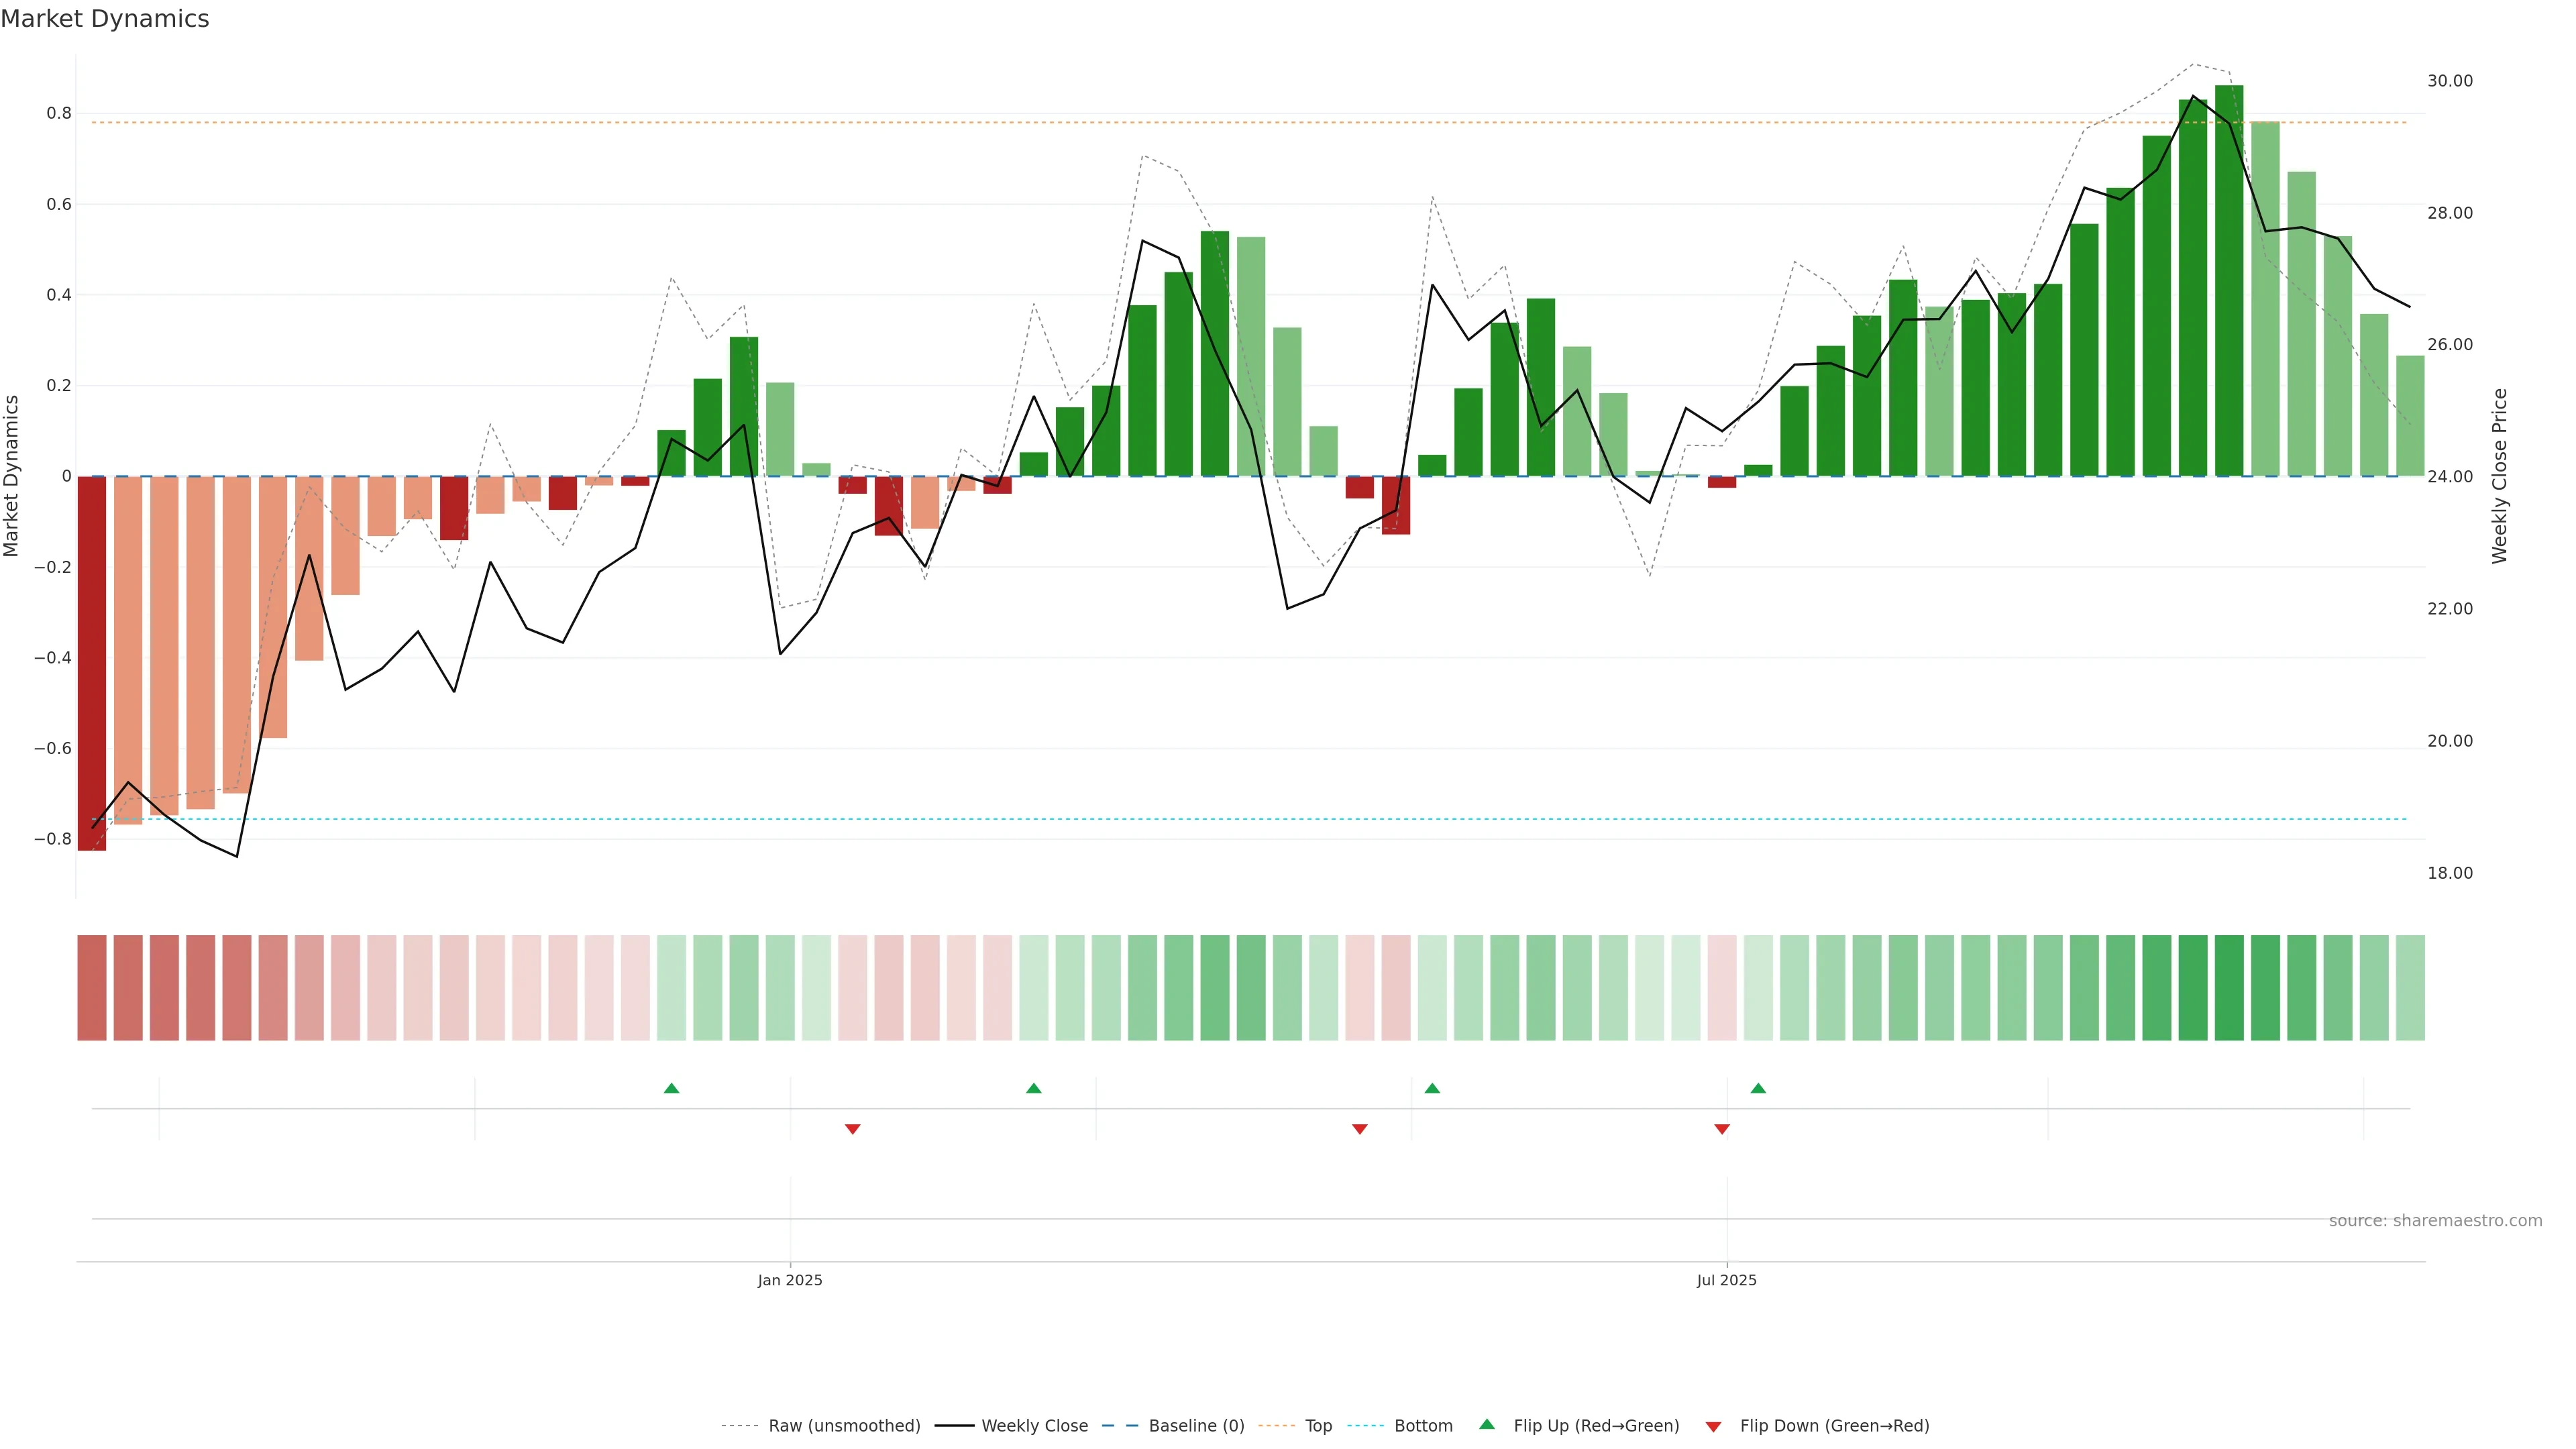Click the rightmost red flip-down triangle marker
The width and height of the screenshot is (2576, 1449).
coord(1722,1129)
